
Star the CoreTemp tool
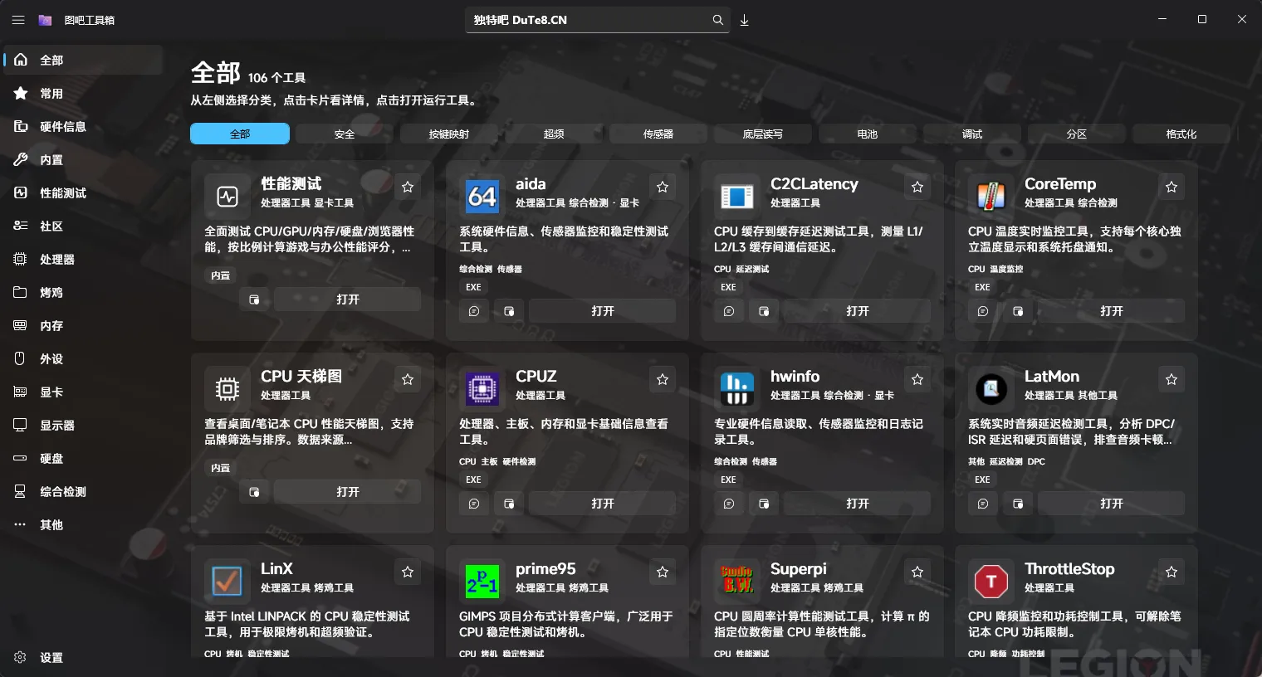[x=1172, y=187]
